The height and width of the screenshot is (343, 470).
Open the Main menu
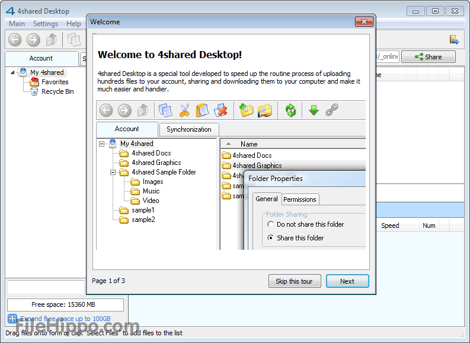pyautogui.click(x=17, y=24)
